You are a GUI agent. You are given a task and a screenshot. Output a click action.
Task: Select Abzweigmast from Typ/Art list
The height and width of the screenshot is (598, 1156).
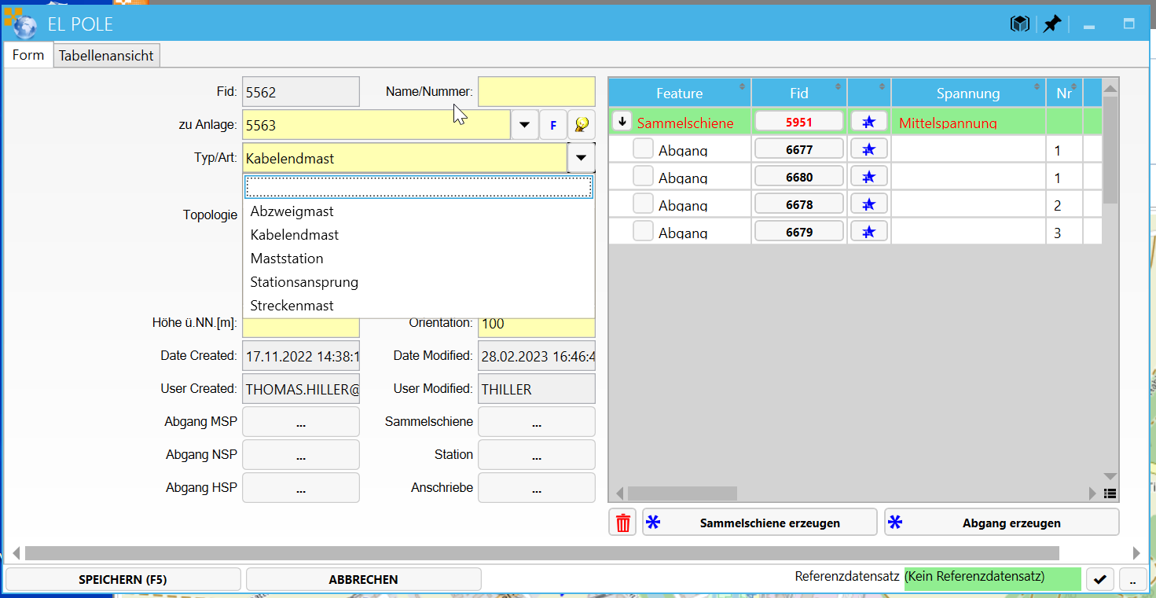[419, 211]
